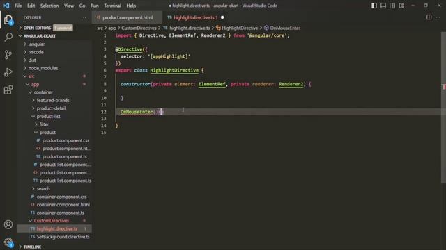This screenshot has width=446, height=250.
Task: Click the Renderer2 type in constructor
Action: tap(291, 84)
